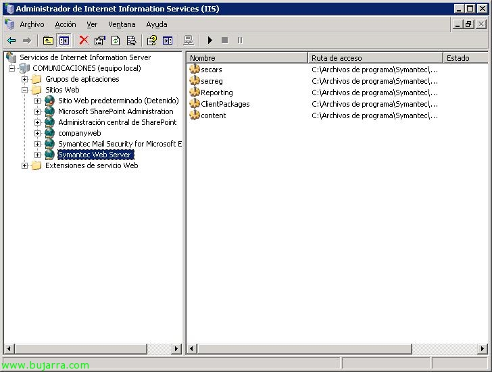Click the COMUNICACIONES computer icon
Image resolution: width=492 pixels, height=372 pixels.
pyautogui.click(x=24, y=68)
